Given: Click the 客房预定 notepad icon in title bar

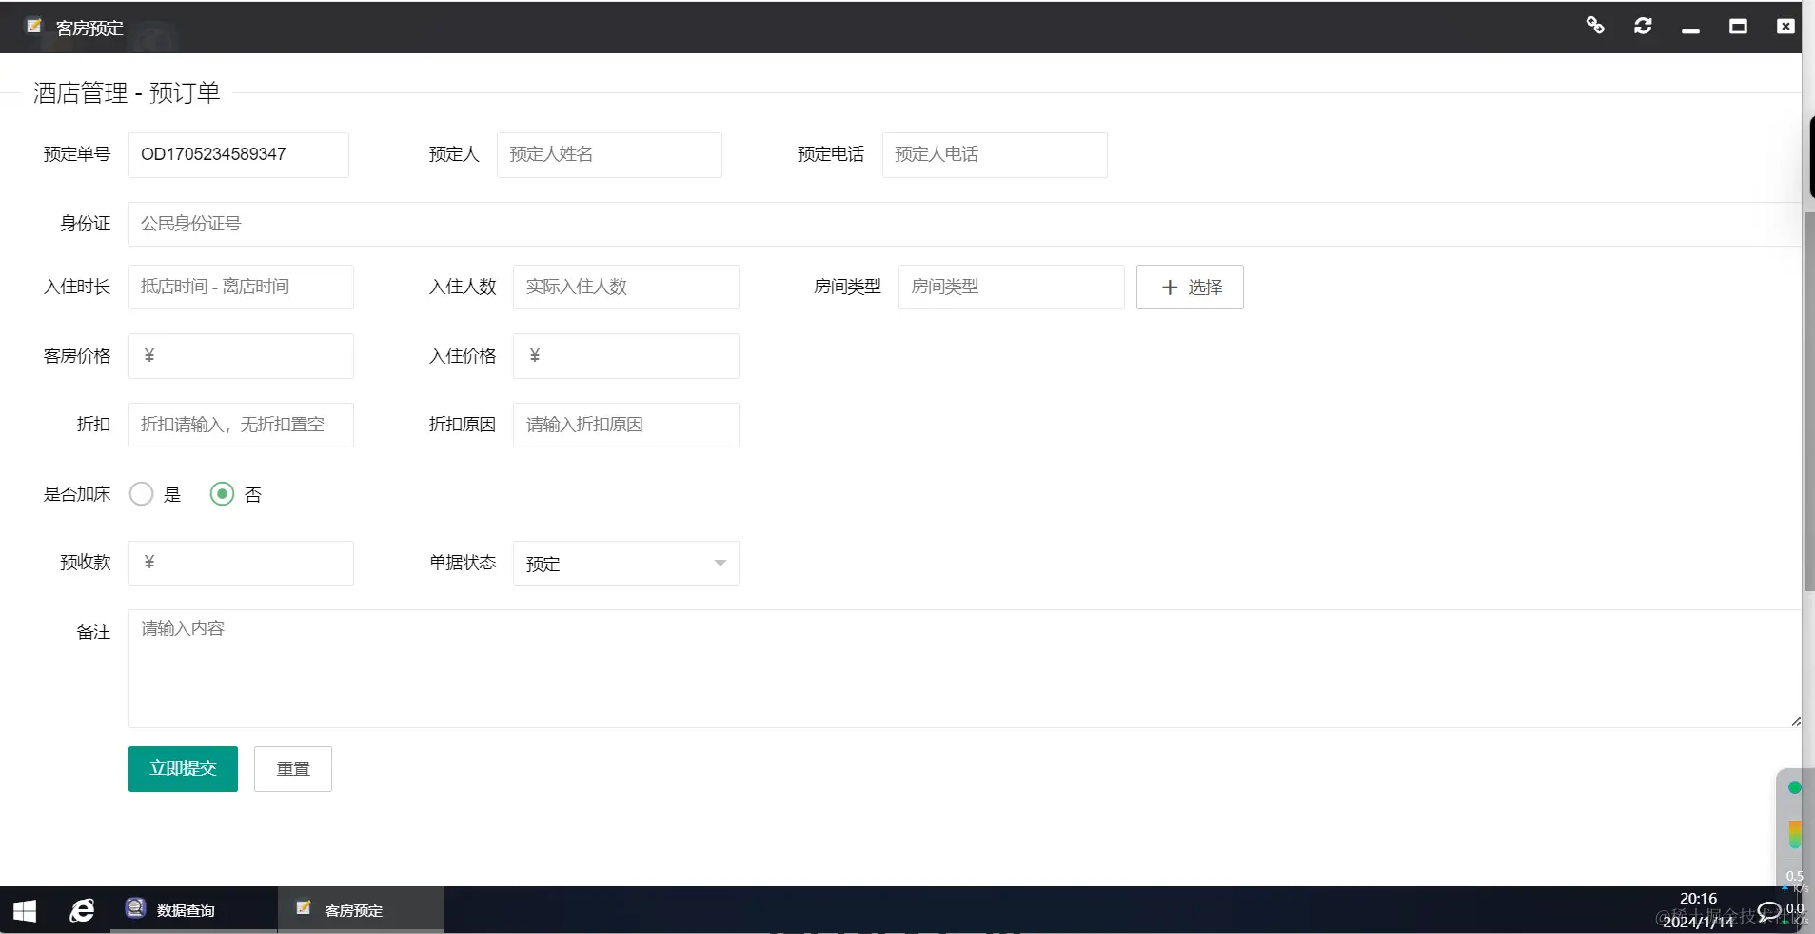Looking at the screenshot, I should click(x=34, y=26).
